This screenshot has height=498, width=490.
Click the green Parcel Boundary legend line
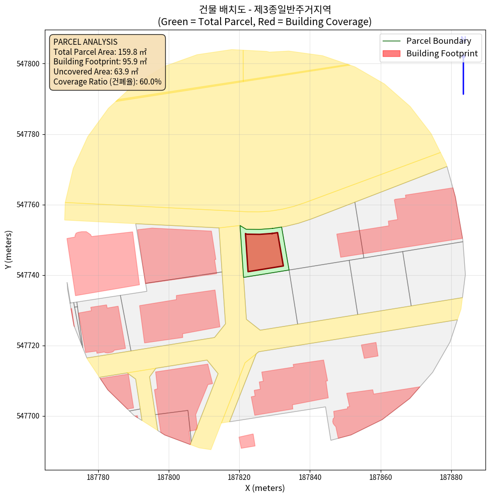[391, 41]
